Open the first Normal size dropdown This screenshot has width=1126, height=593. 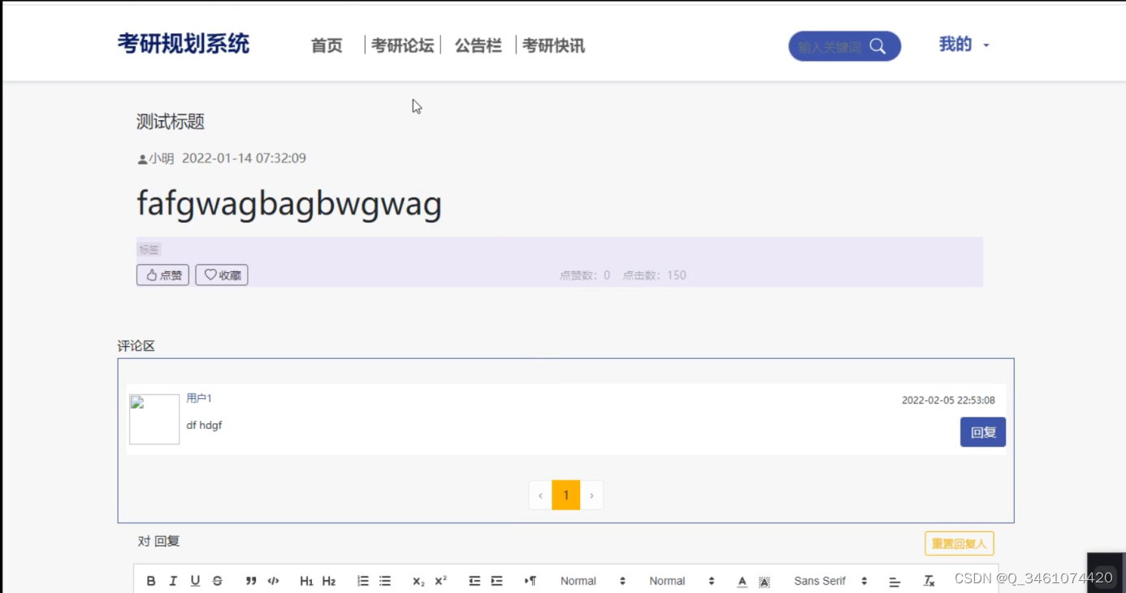(593, 581)
